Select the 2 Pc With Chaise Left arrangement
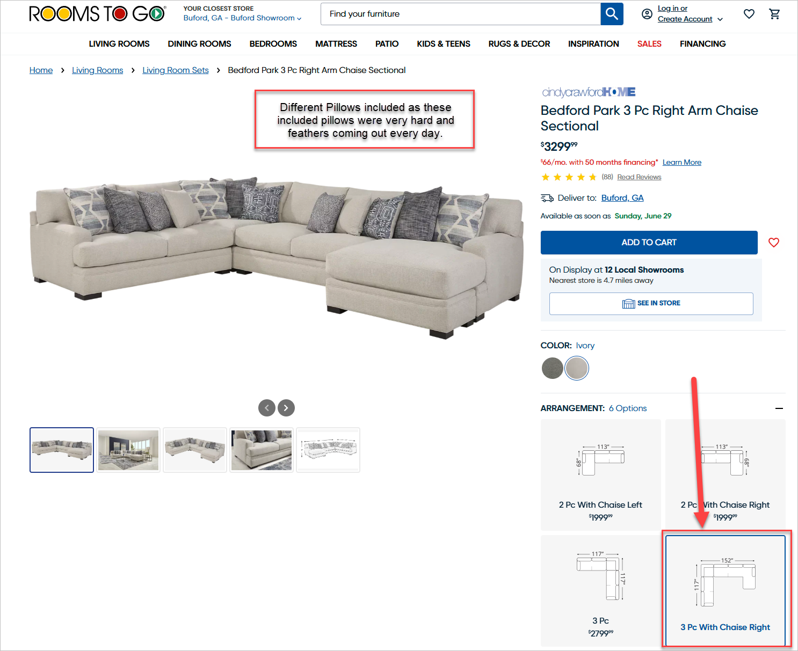Viewport: 798px width, 651px height. point(600,475)
